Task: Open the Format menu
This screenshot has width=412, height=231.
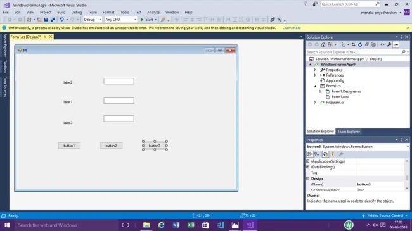Action: [x=108, y=12]
